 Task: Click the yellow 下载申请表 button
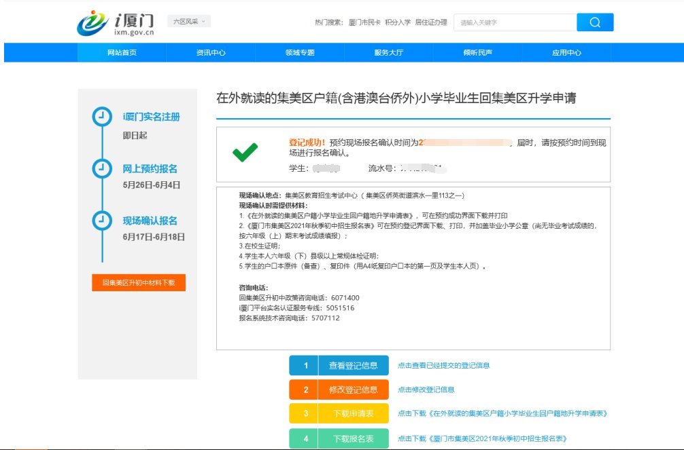pos(339,413)
